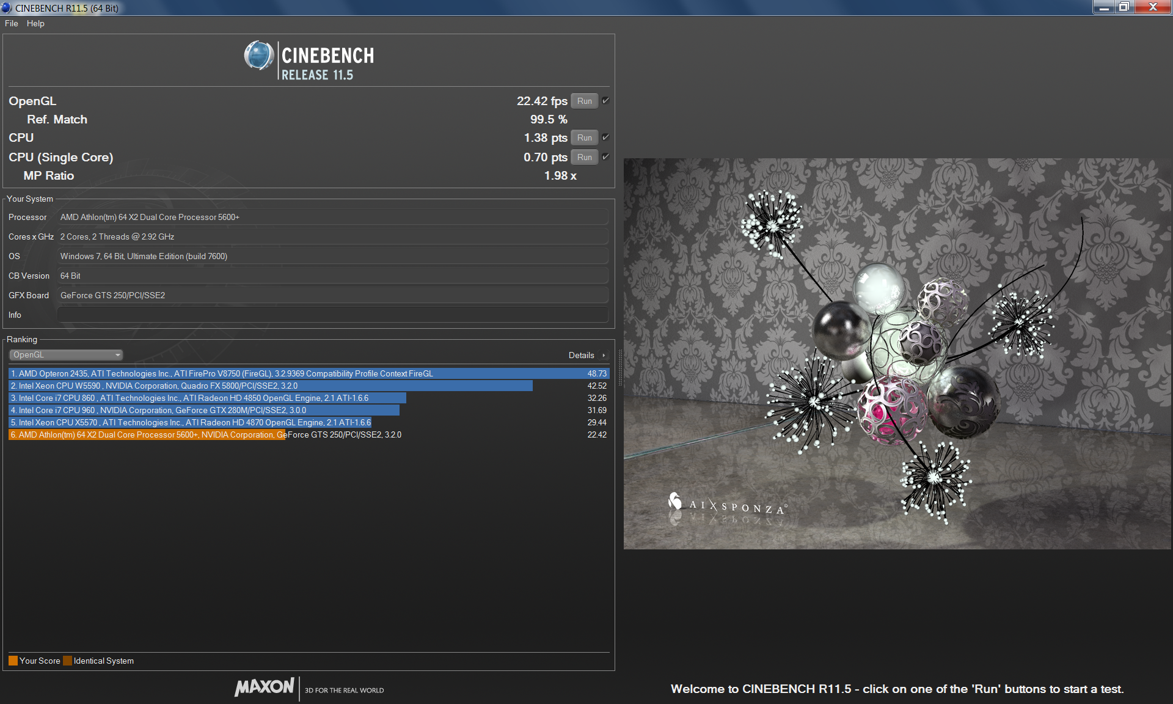Select ranking entry 6 AMD Athlon 5600+
Image resolution: width=1173 pixels, height=704 pixels.
pyautogui.click(x=309, y=435)
